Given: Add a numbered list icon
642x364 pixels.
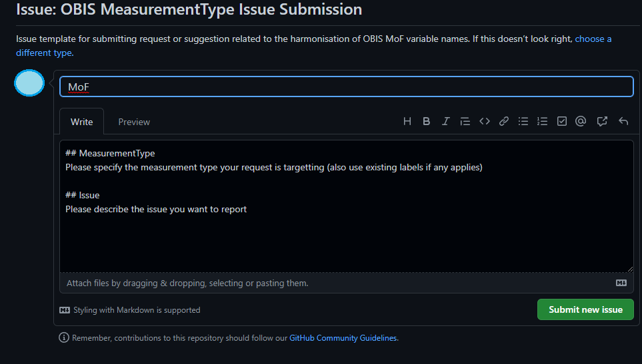Looking at the screenshot, I should click(x=542, y=121).
